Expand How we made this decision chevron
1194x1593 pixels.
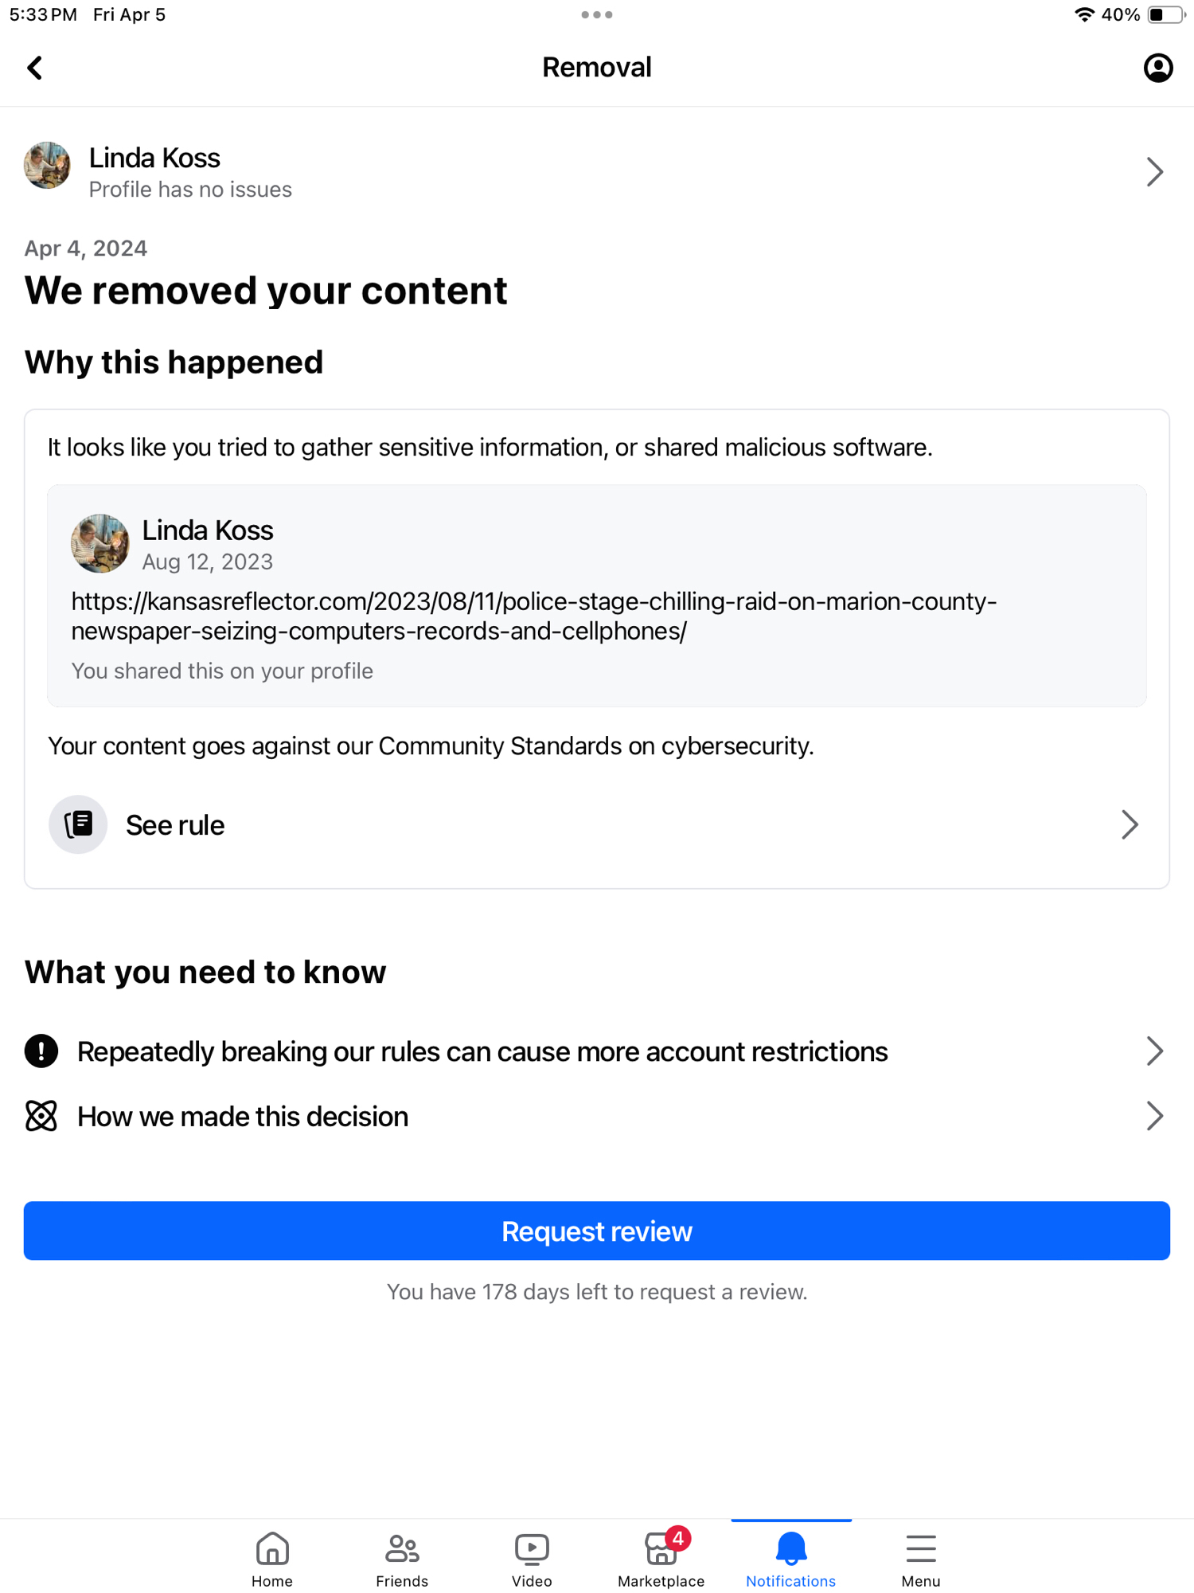[1154, 1116]
